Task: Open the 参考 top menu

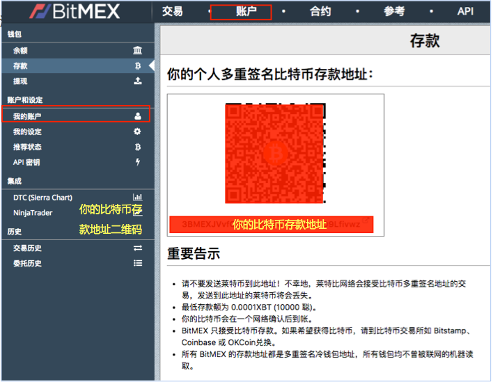Action: (x=394, y=11)
